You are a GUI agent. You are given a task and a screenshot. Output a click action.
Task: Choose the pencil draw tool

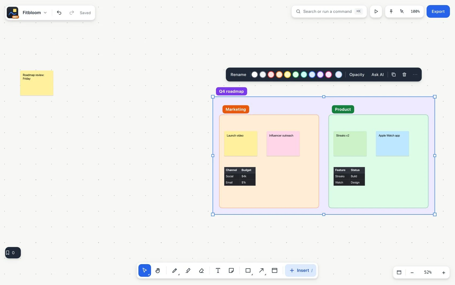click(175, 270)
